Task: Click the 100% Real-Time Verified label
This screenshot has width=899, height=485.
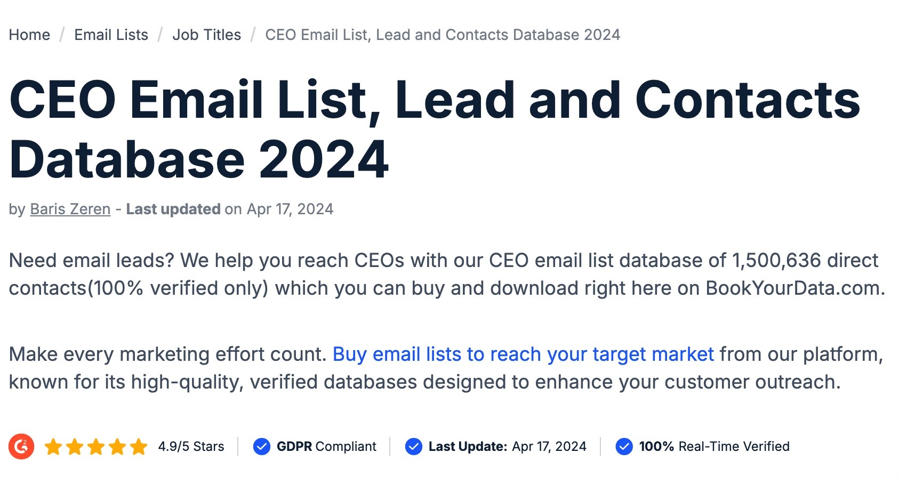Action: [x=715, y=447]
